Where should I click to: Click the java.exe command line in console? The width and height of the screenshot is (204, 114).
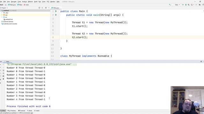click(42, 64)
